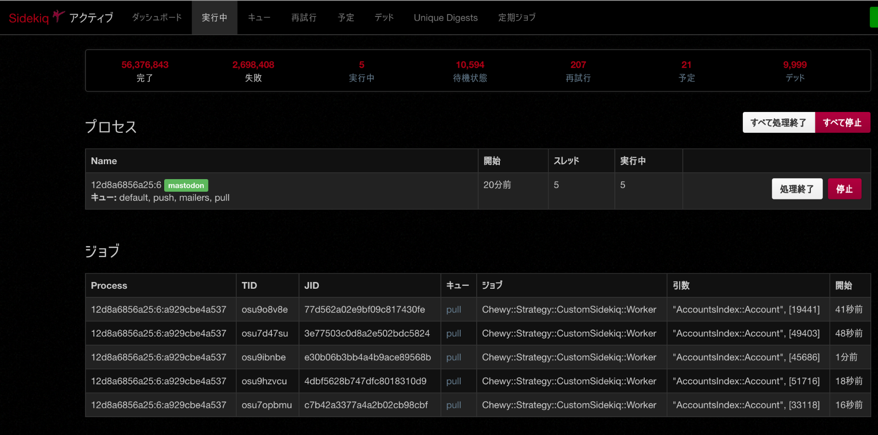Open the 再試行 tab

[x=304, y=17]
